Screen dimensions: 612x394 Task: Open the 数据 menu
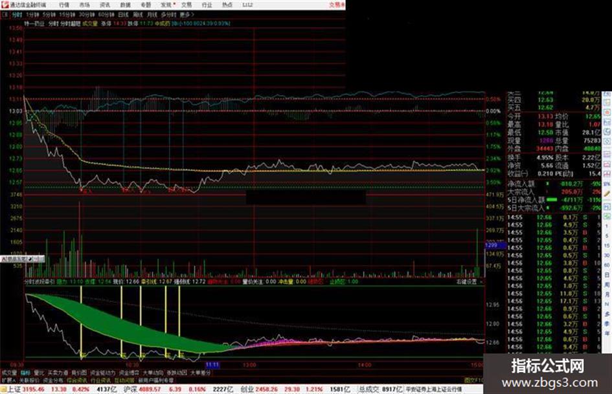(125, 5)
